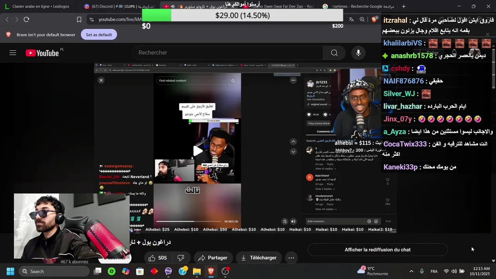The height and width of the screenshot is (279, 496).
Task: Open the Partager share dialog
Action: point(213,258)
